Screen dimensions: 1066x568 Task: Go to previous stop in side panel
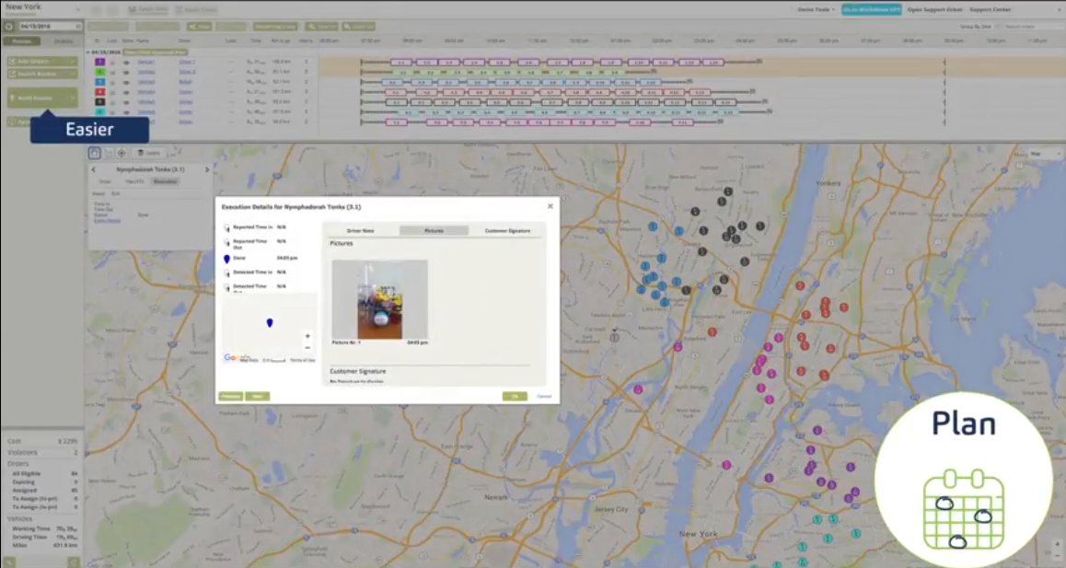point(94,169)
